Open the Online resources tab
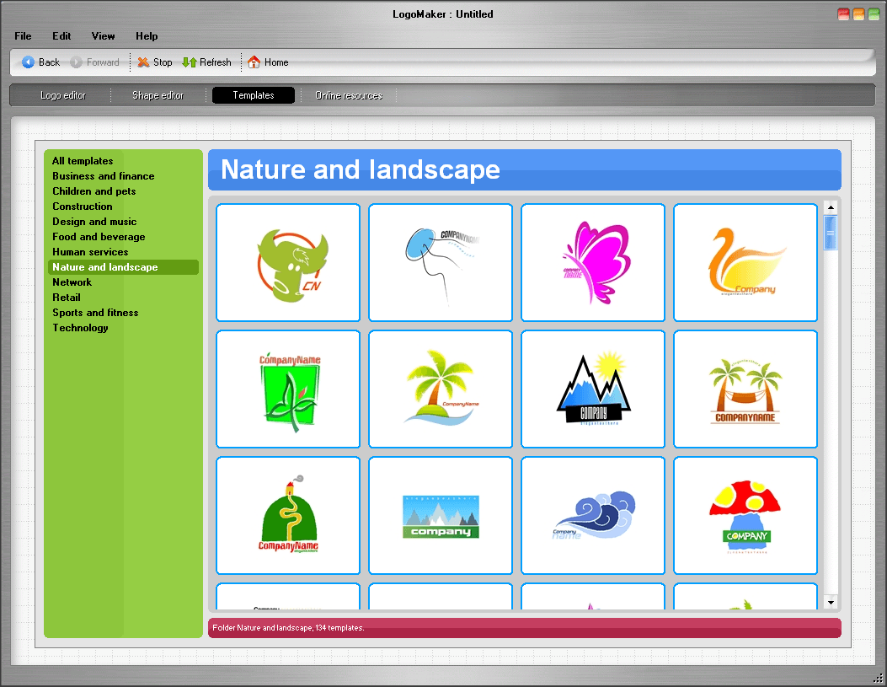 click(349, 94)
